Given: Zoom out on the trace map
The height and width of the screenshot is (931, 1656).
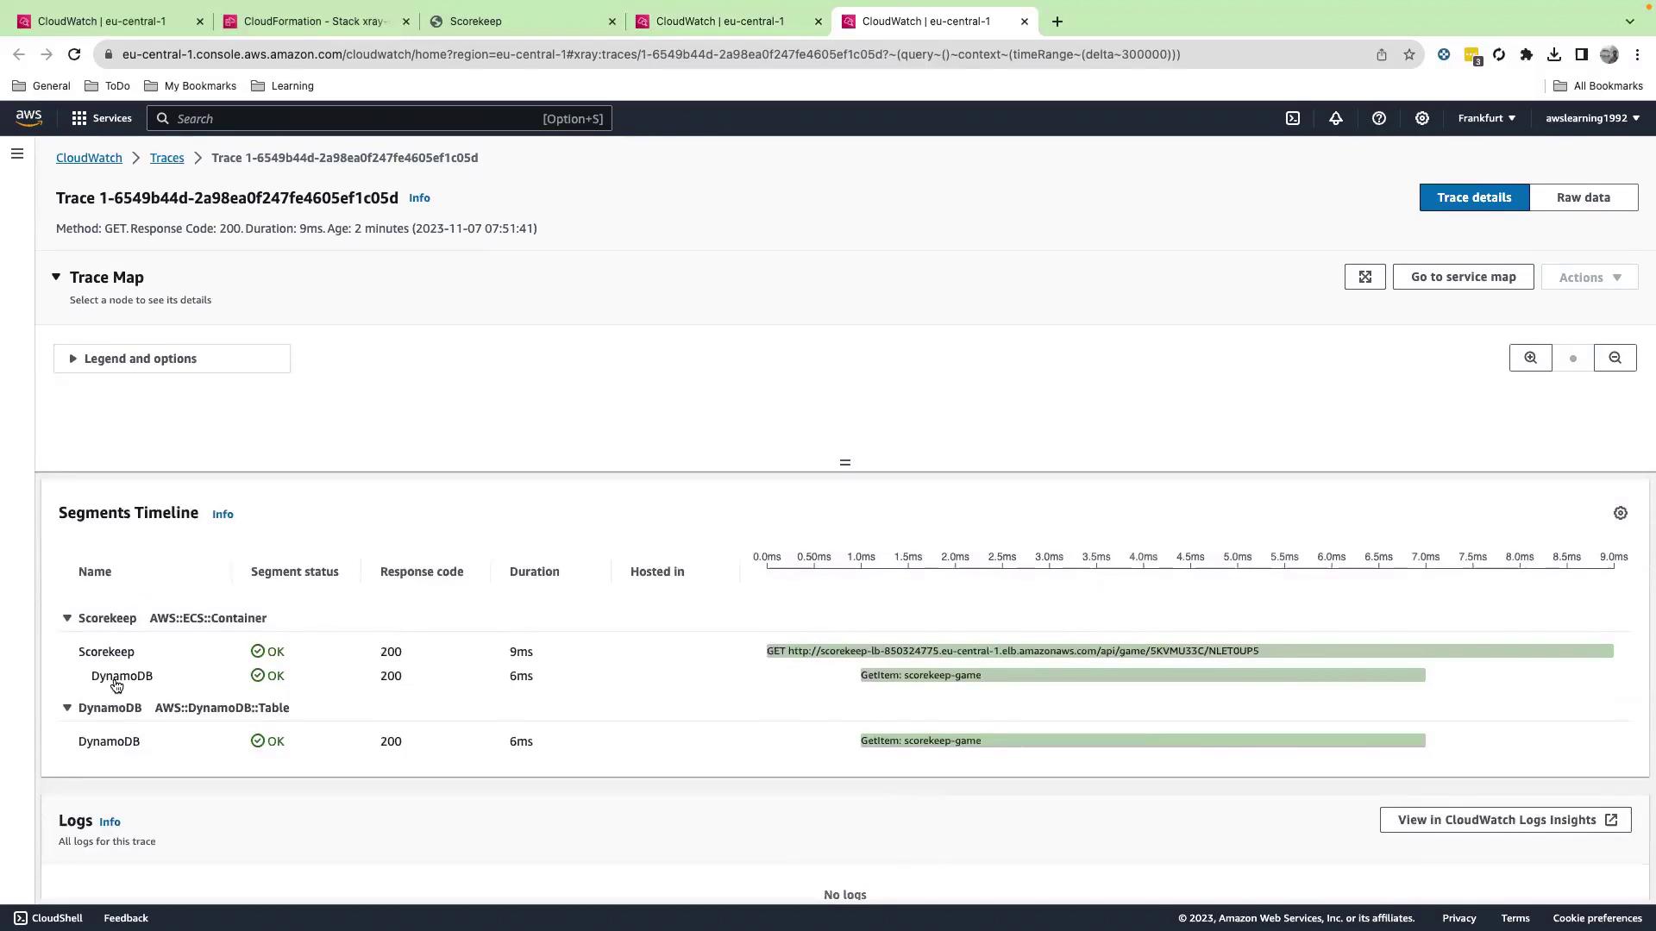Looking at the screenshot, I should 1615,359.
